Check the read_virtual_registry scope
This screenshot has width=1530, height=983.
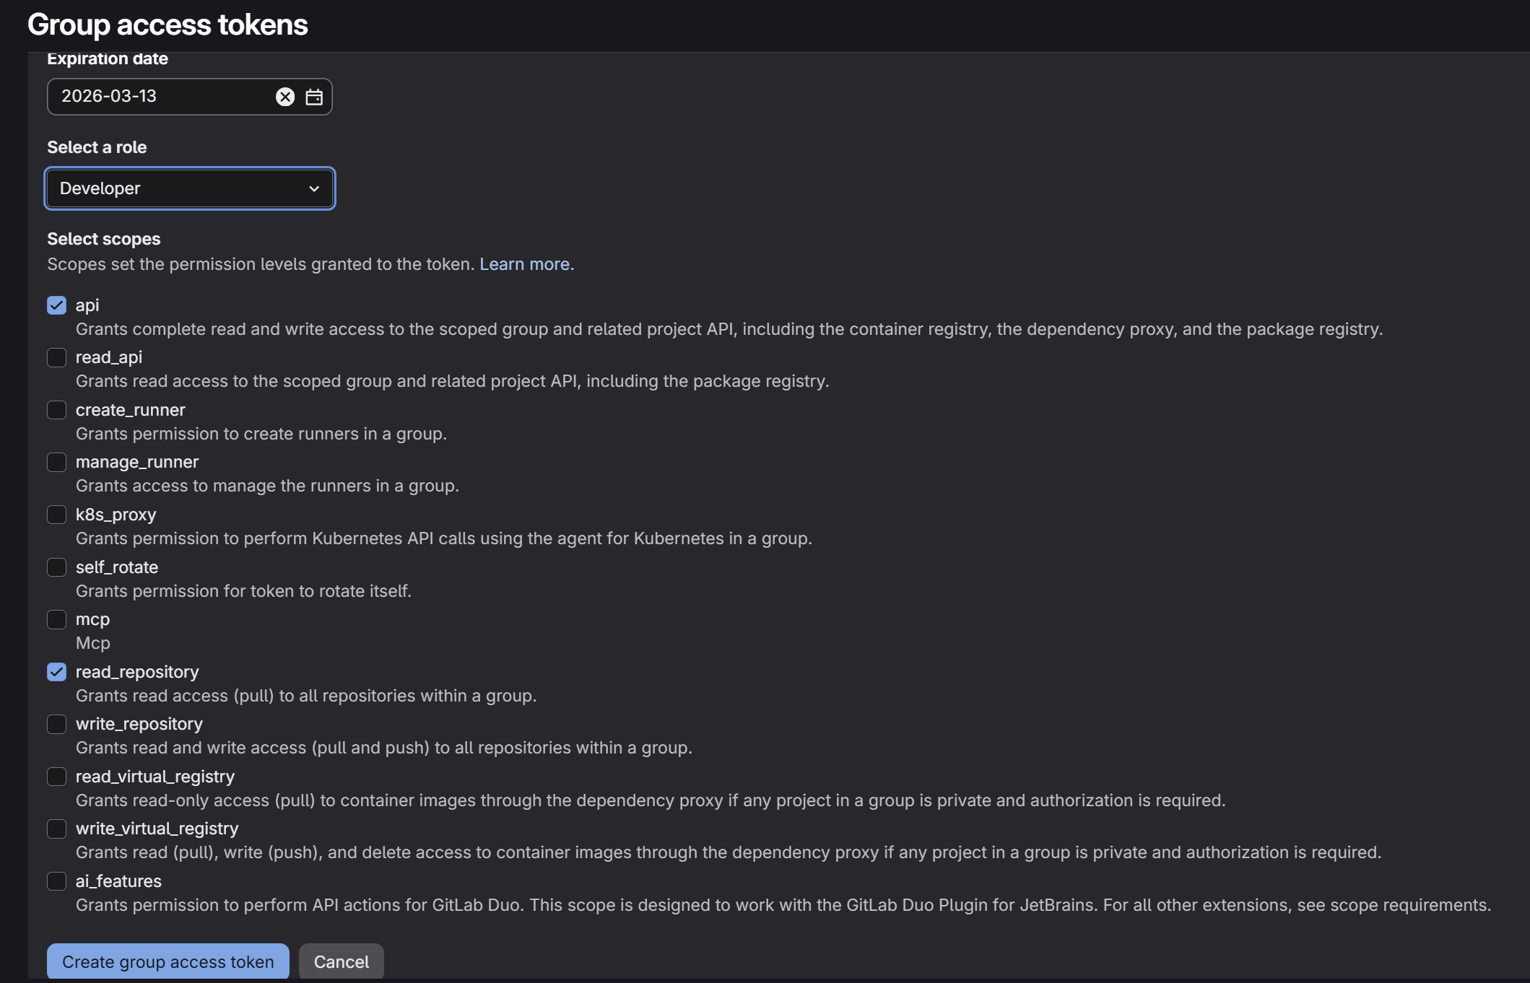click(x=57, y=777)
